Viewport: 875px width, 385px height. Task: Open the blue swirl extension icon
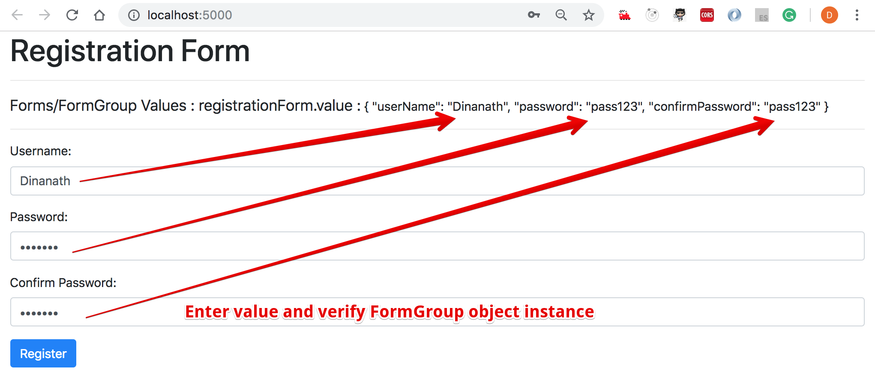coord(734,15)
